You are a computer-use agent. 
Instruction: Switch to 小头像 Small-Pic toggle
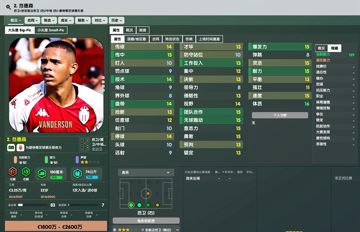coord(51,30)
